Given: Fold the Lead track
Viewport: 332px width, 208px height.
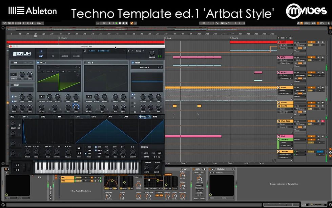Looking at the screenshot, I should pyautogui.click(x=279, y=87).
